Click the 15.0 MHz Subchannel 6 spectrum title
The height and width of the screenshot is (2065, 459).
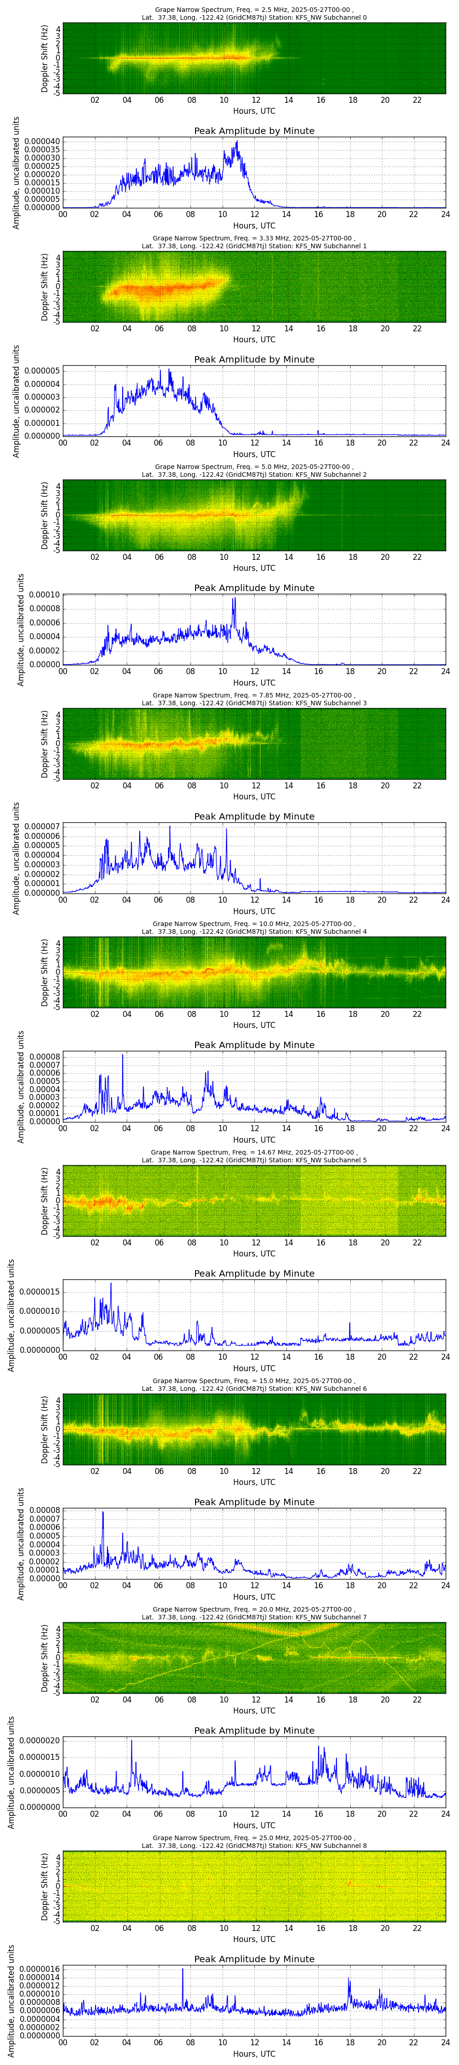[x=254, y=1384]
